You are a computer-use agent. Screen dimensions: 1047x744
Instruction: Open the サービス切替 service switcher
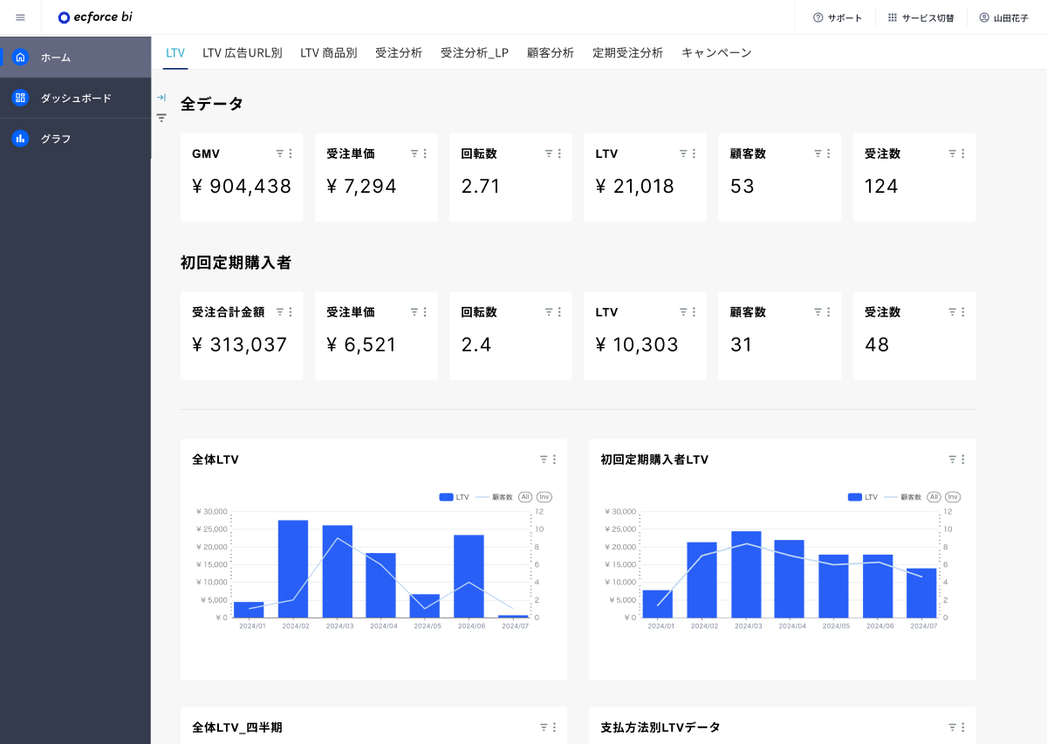(920, 17)
